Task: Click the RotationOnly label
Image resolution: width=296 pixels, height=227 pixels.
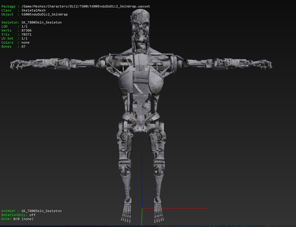Action: (14, 215)
